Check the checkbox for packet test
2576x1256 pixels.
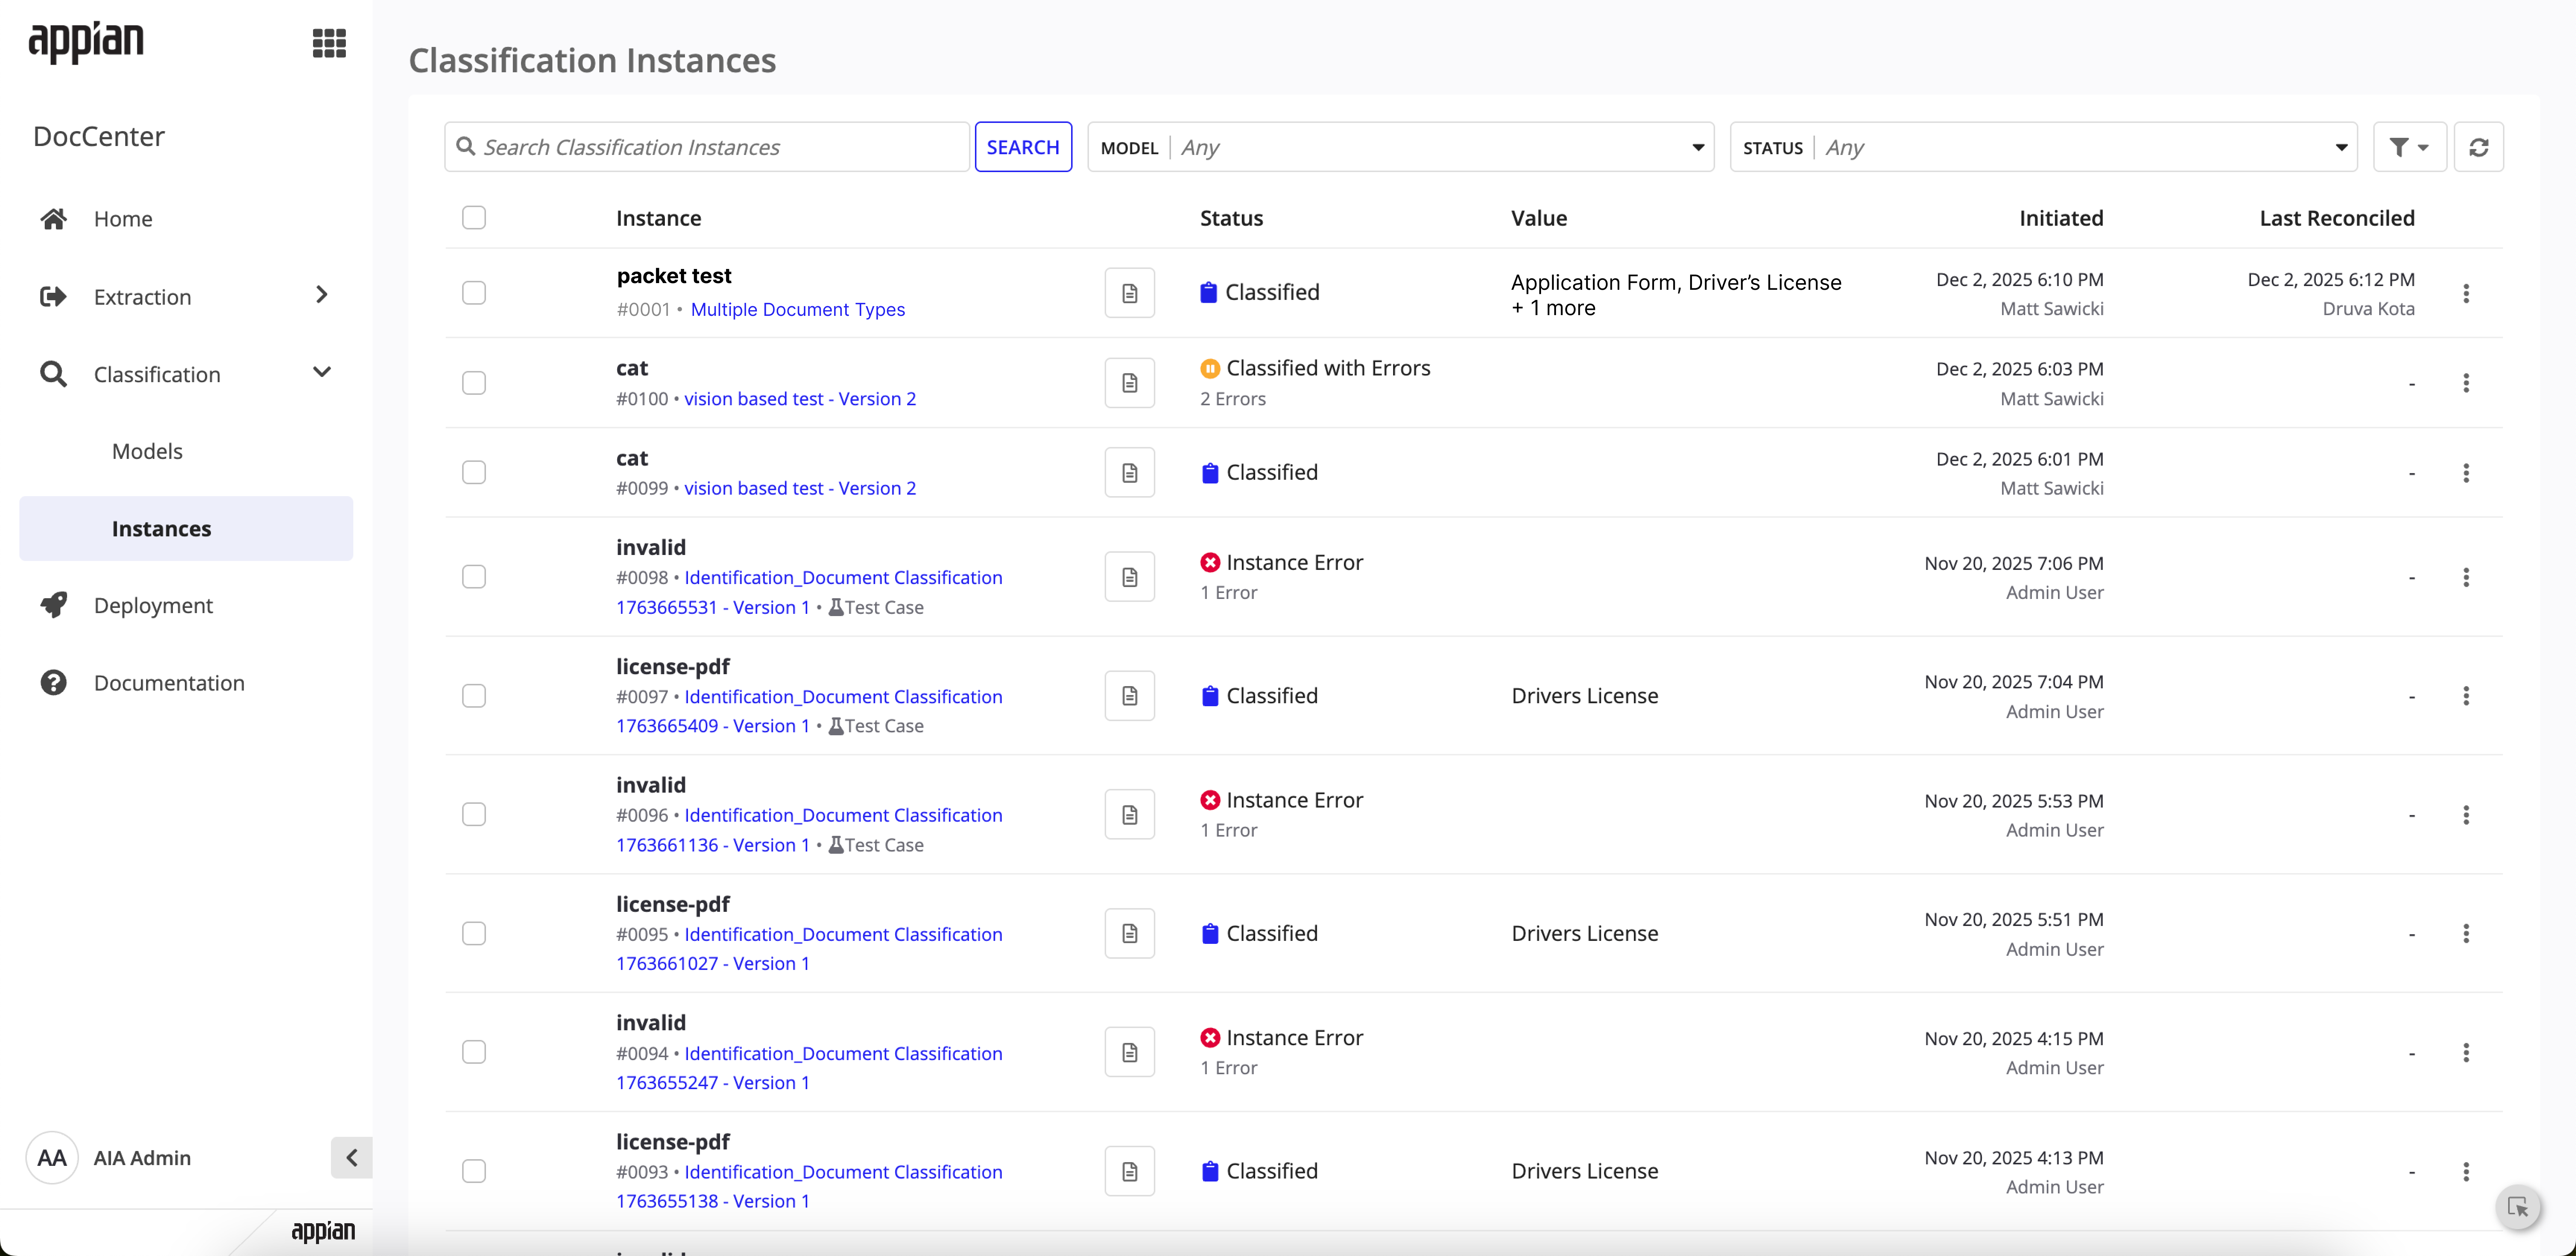474,292
